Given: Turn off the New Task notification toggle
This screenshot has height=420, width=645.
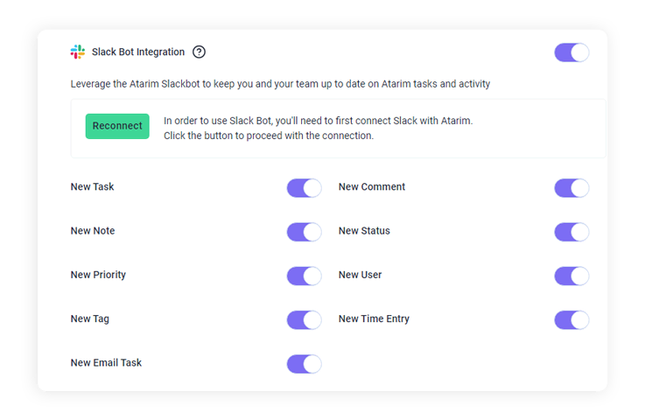Looking at the screenshot, I should [x=304, y=188].
